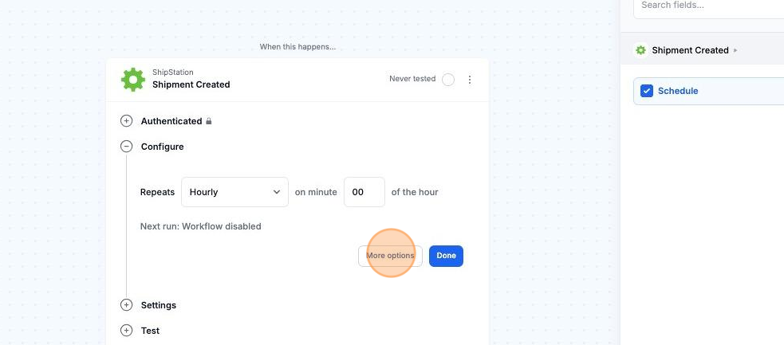Click the plus icon beside Test

click(x=126, y=331)
